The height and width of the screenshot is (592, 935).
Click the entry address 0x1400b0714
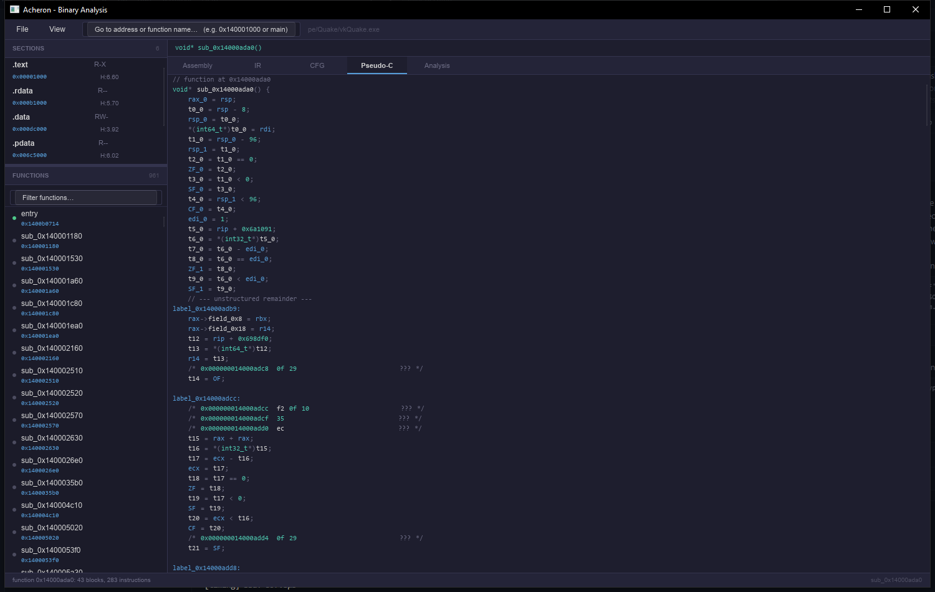(x=40, y=224)
